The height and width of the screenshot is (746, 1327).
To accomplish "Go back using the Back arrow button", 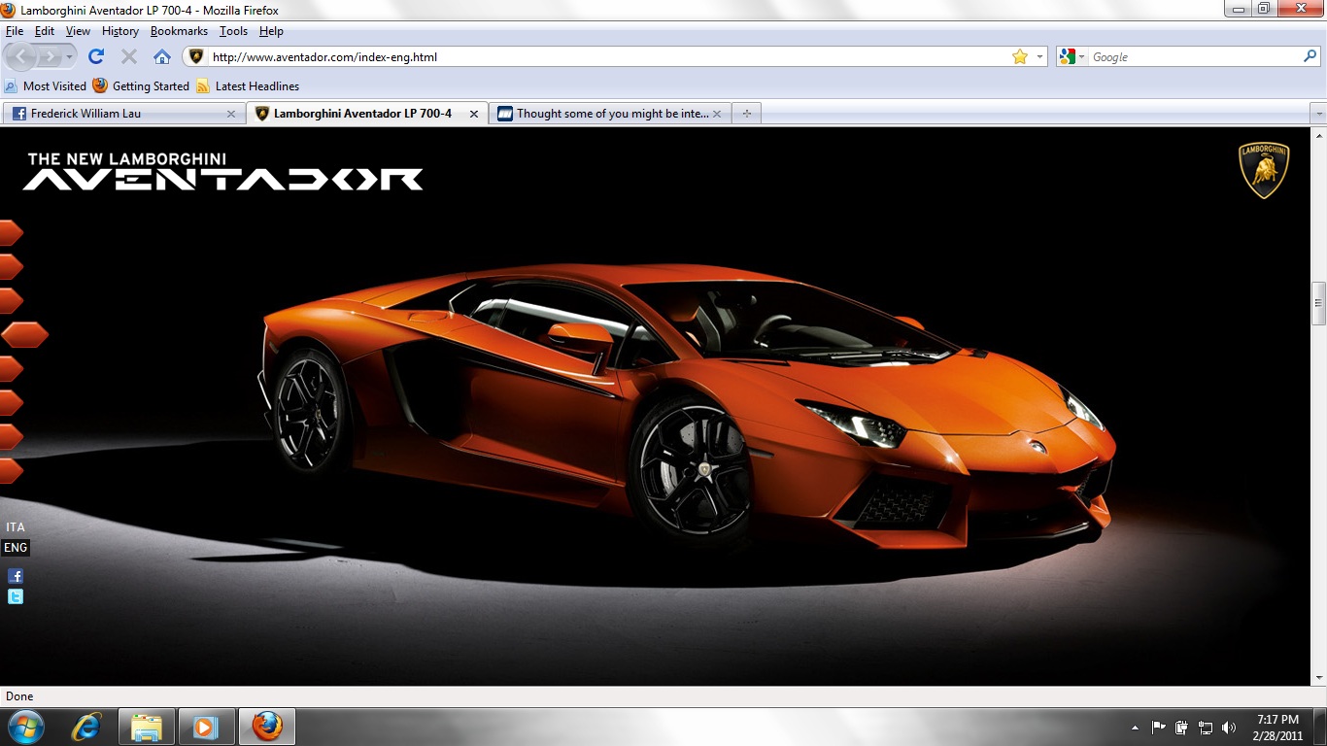I will tap(22, 56).
